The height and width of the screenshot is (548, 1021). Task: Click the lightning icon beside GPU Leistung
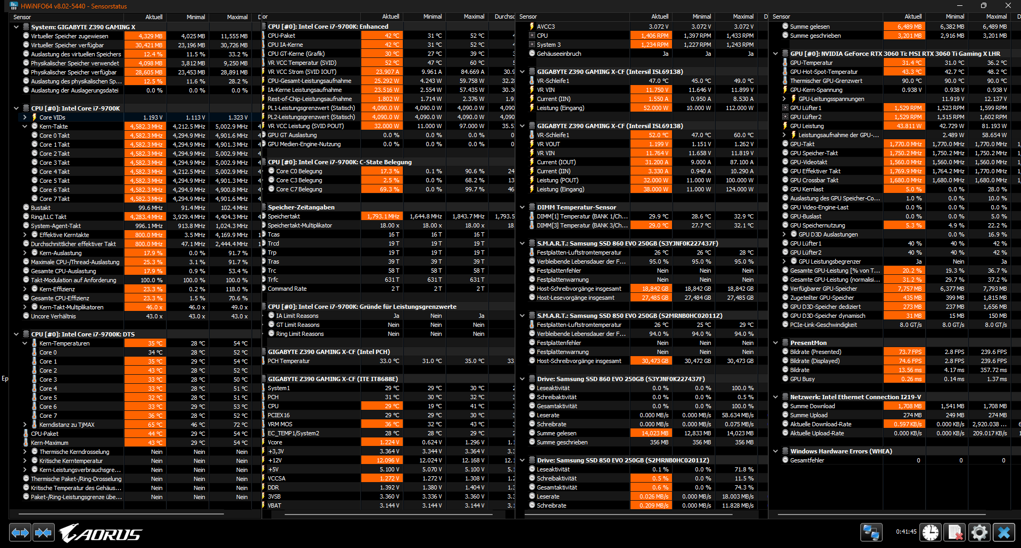[x=785, y=126]
